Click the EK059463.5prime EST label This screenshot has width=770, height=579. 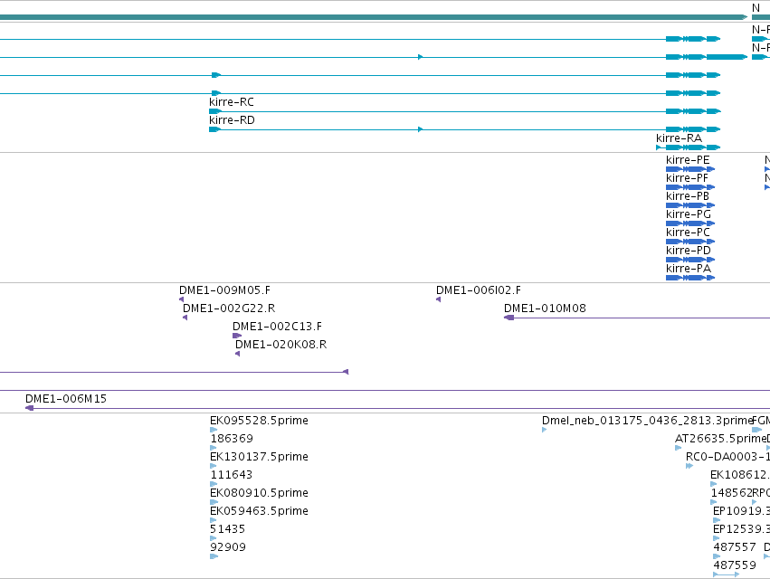(259, 511)
